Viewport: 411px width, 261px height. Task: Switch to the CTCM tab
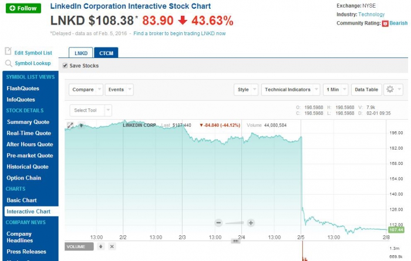[106, 53]
